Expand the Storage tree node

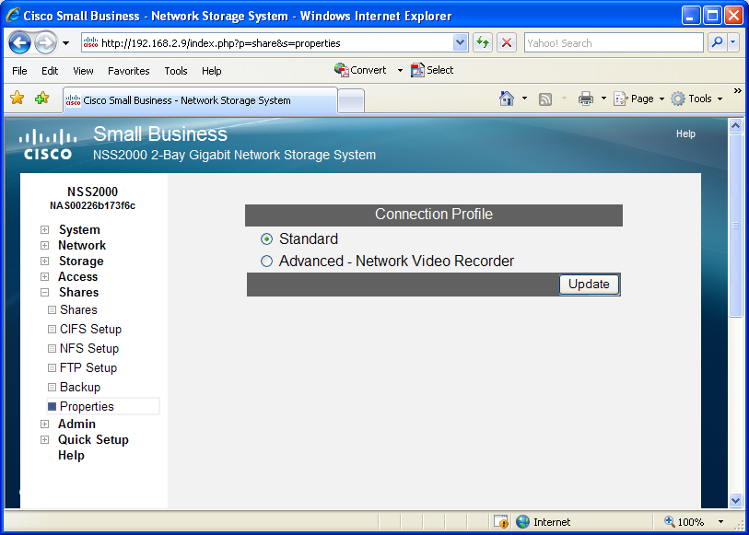tap(44, 262)
